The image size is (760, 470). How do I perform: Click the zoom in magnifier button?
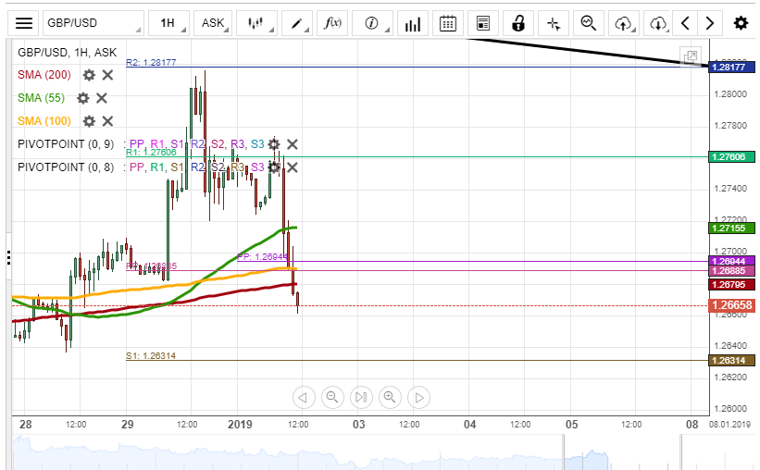[390, 397]
